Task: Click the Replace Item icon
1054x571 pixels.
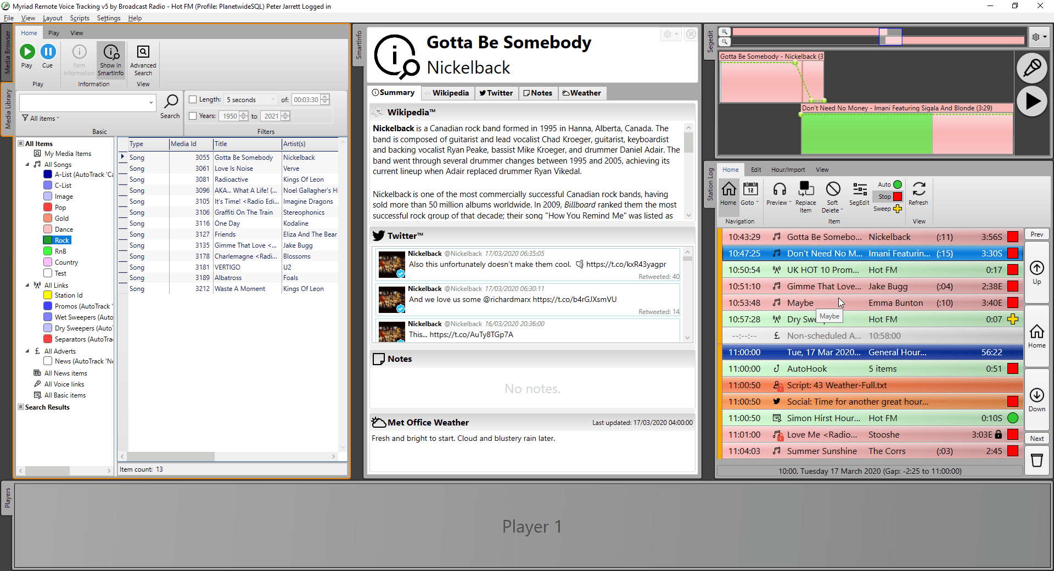Action: [805, 189]
